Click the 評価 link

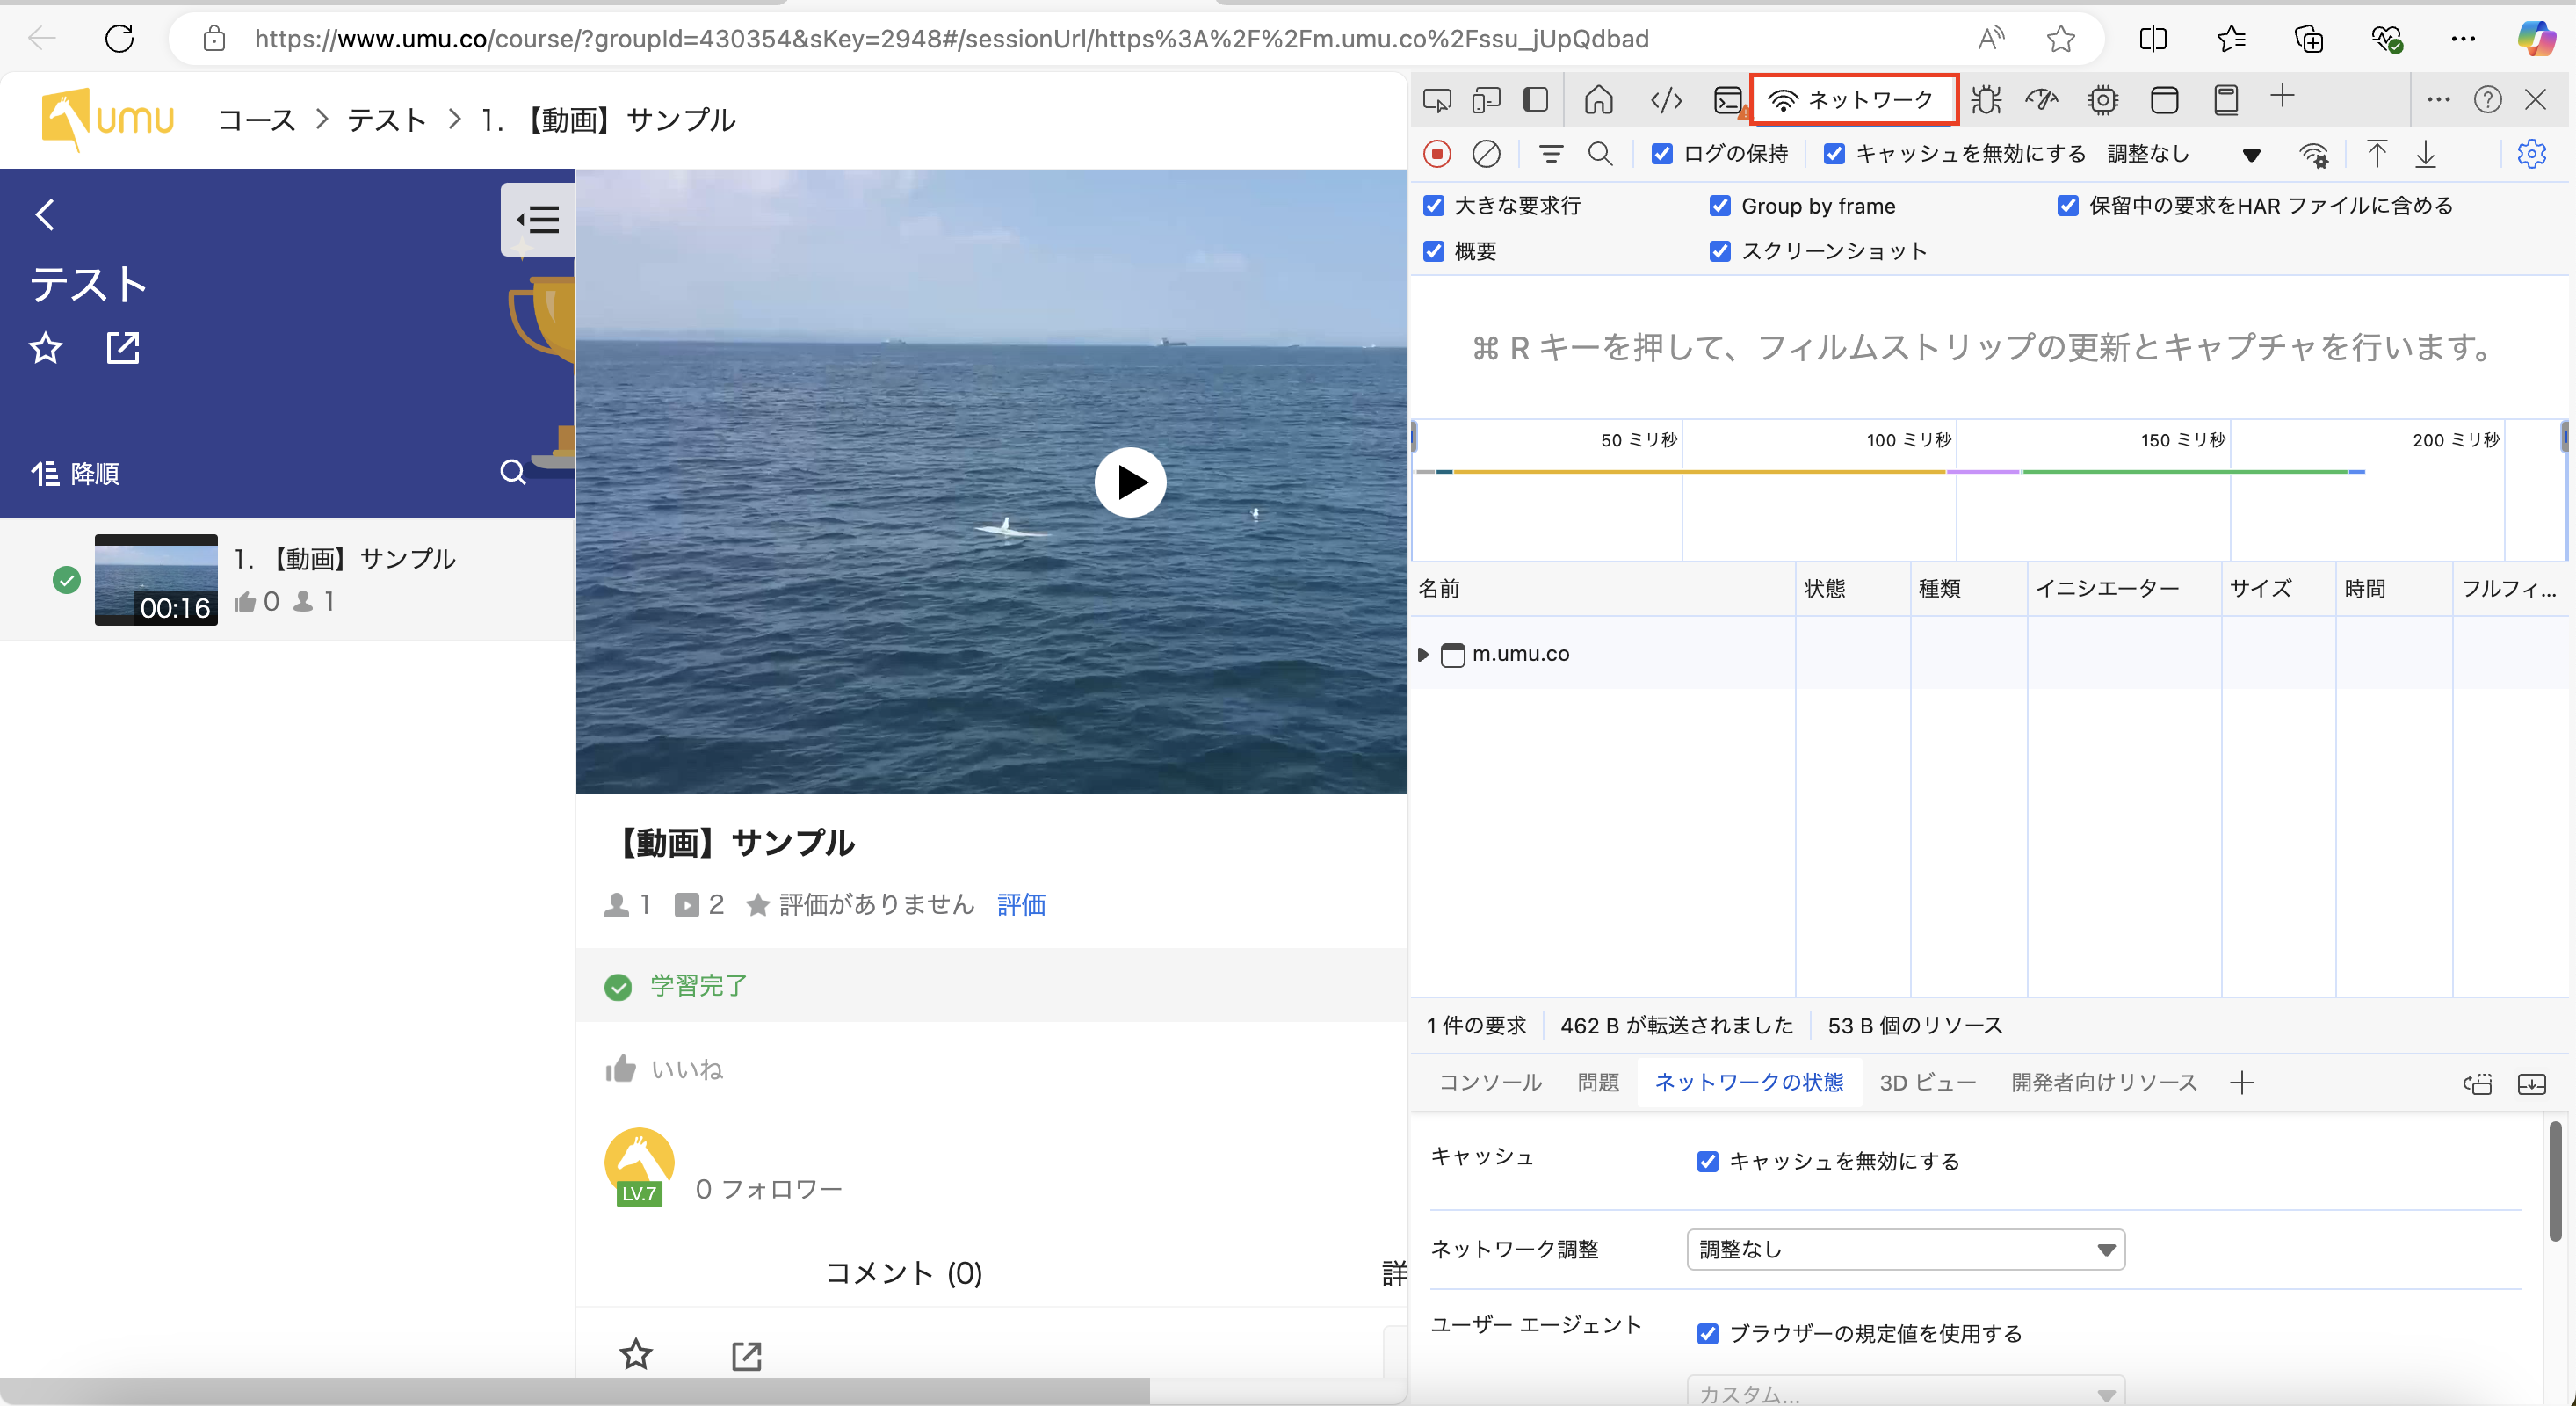tap(1021, 904)
